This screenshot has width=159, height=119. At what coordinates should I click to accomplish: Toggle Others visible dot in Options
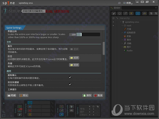(94, 115)
